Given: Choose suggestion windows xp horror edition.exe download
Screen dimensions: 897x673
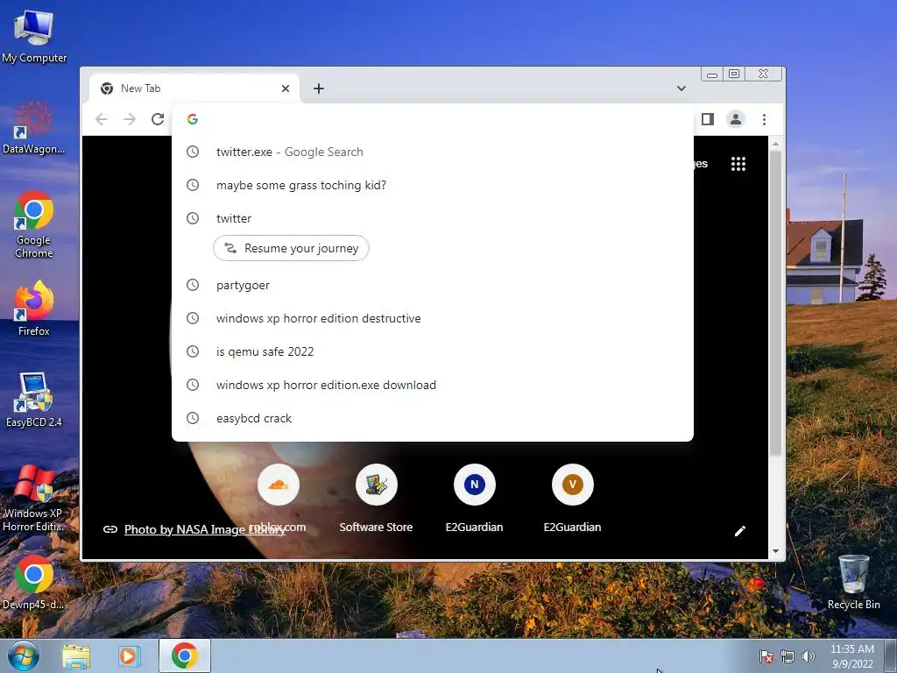Looking at the screenshot, I should [x=433, y=385].
